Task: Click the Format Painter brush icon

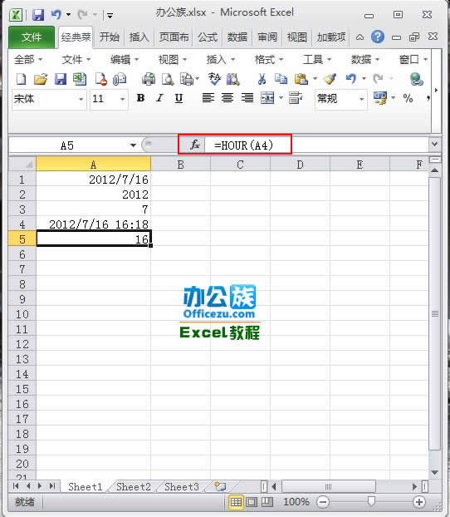Action: [330, 79]
